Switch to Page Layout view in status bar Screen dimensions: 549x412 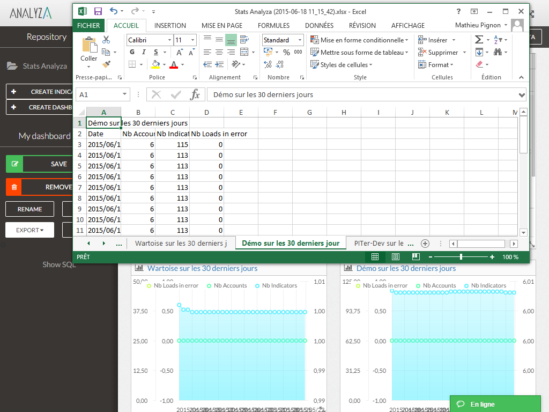[396, 257]
